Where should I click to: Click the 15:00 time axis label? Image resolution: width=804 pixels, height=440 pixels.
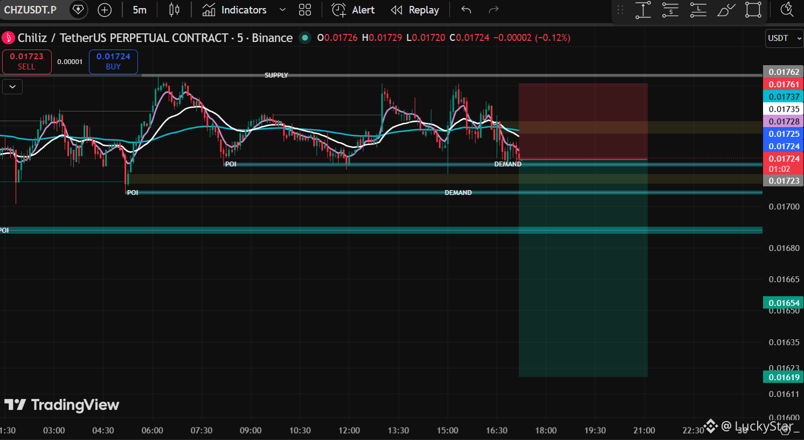click(x=447, y=430)
